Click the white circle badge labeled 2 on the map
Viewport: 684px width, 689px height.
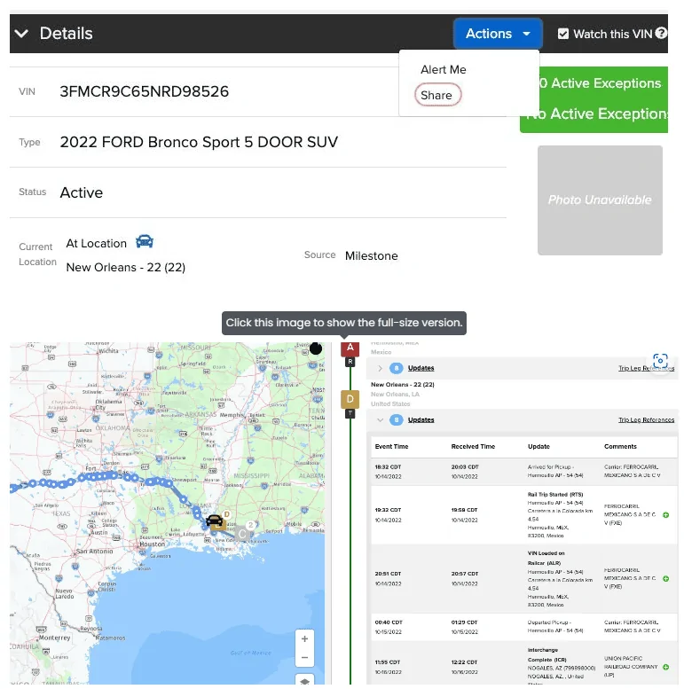(x=250, y=525)
